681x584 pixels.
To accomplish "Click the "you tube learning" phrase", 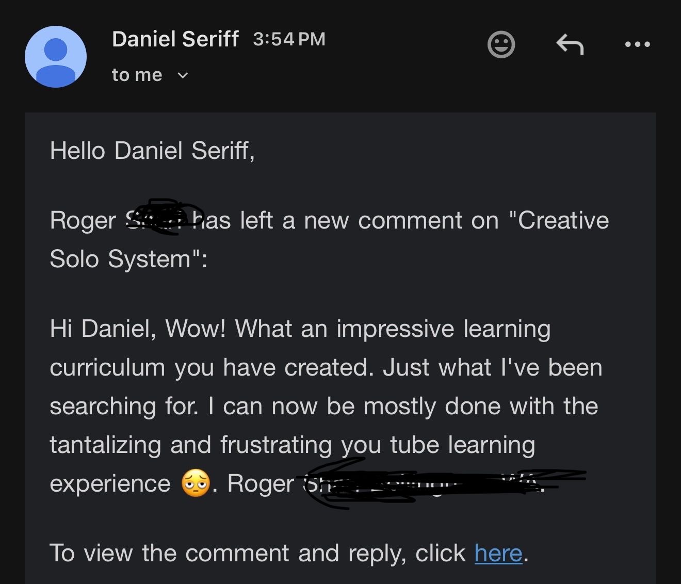I will point(437,445).
